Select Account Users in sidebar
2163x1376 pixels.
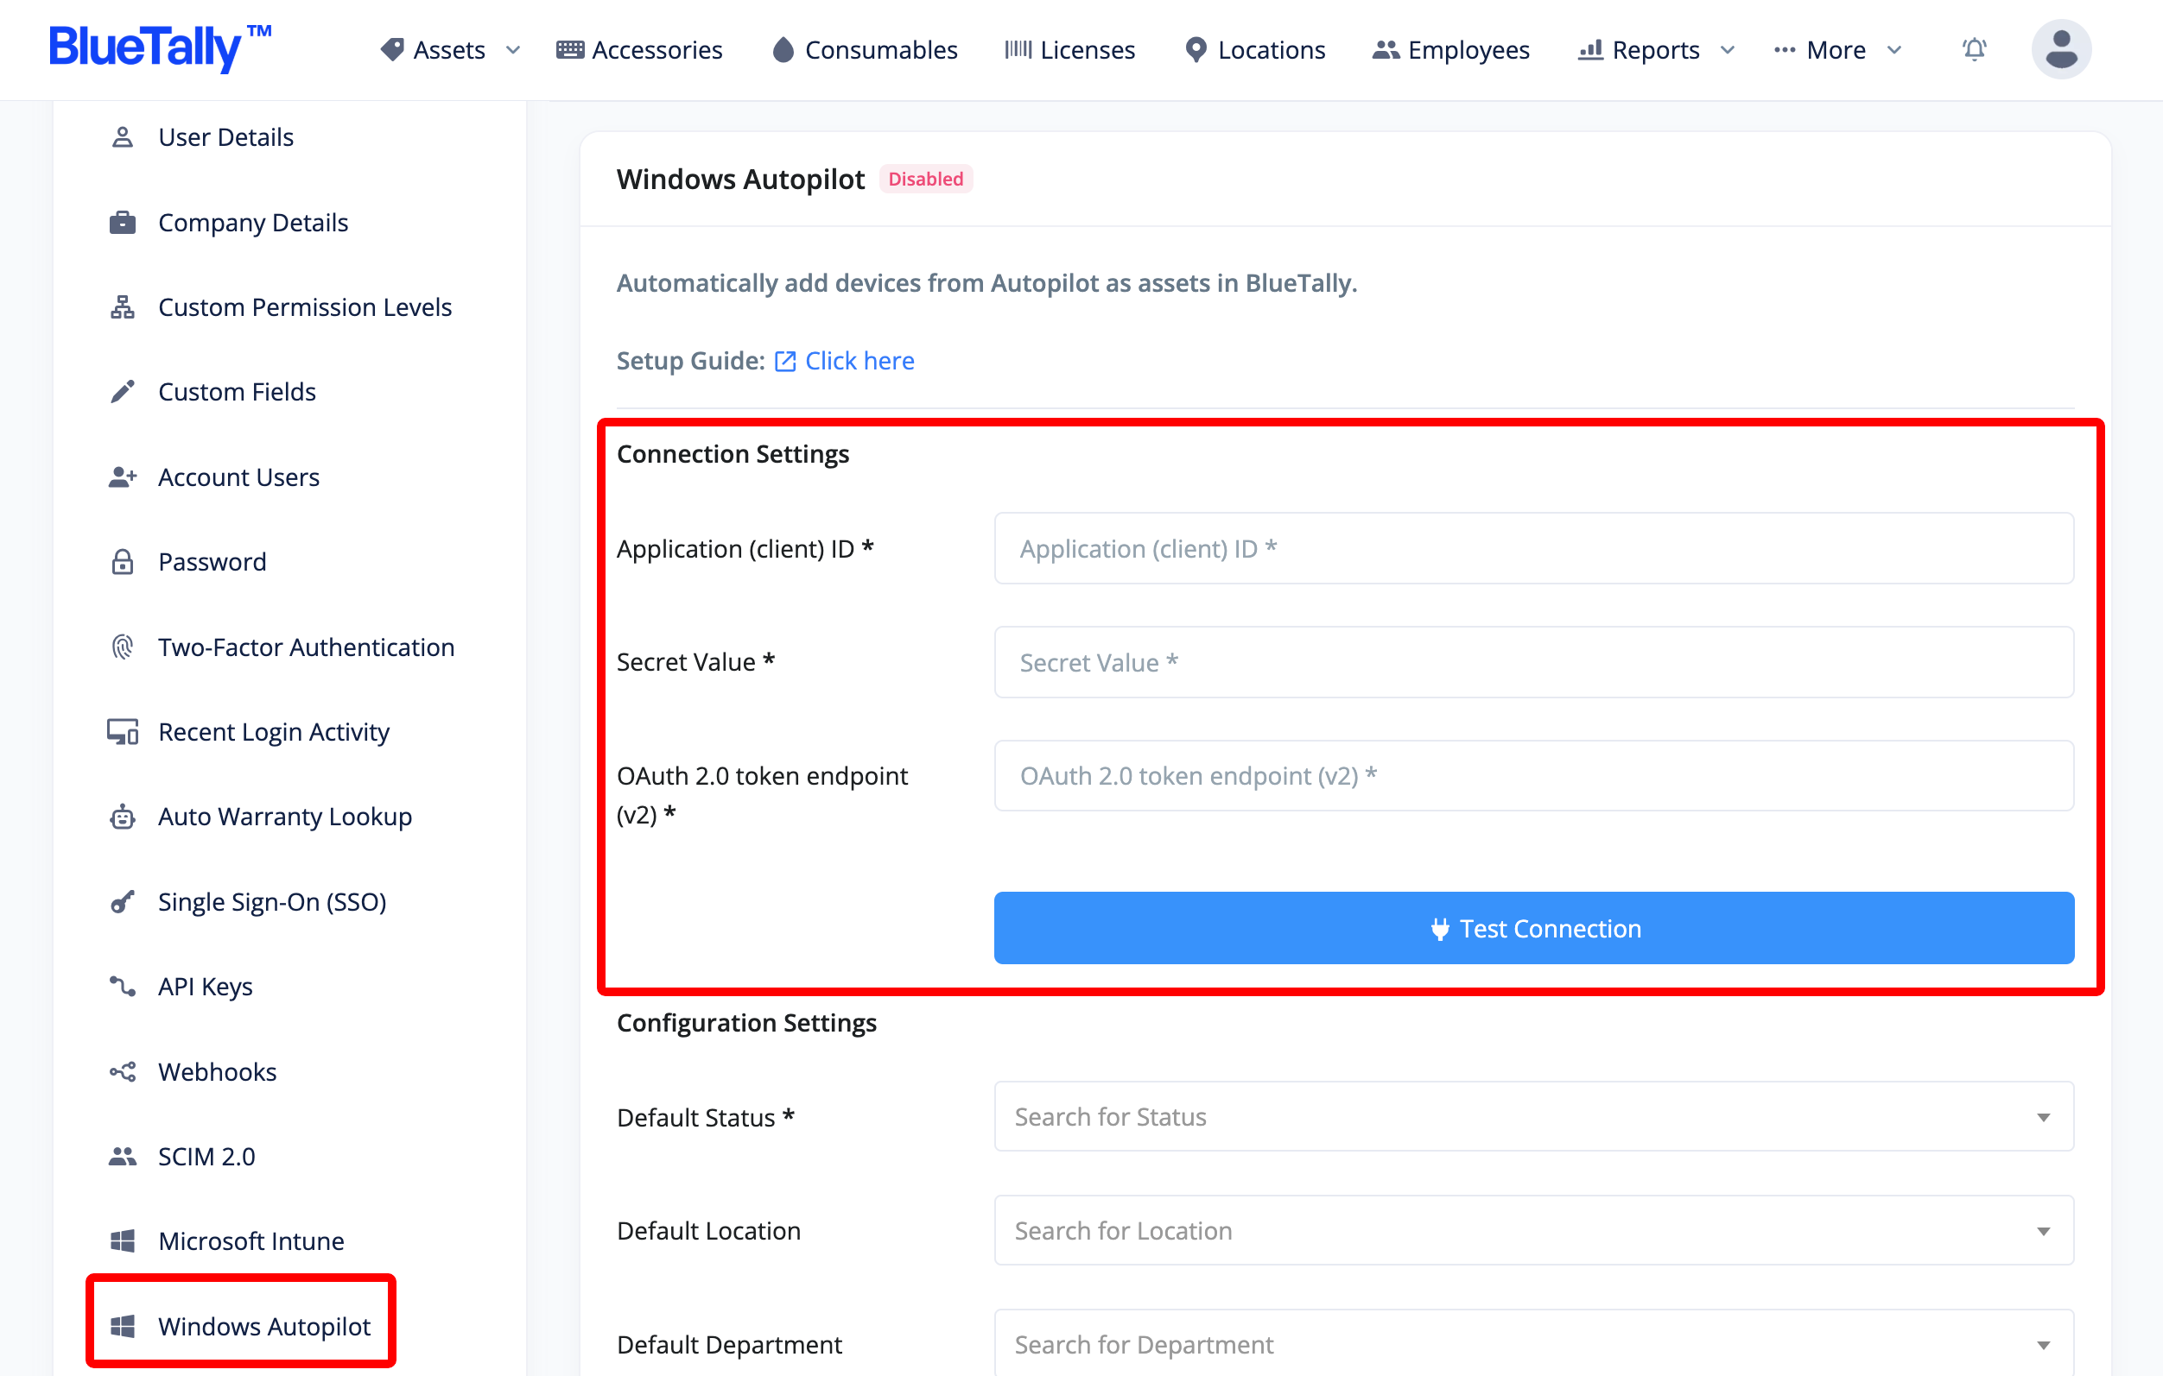pos(239,477)
